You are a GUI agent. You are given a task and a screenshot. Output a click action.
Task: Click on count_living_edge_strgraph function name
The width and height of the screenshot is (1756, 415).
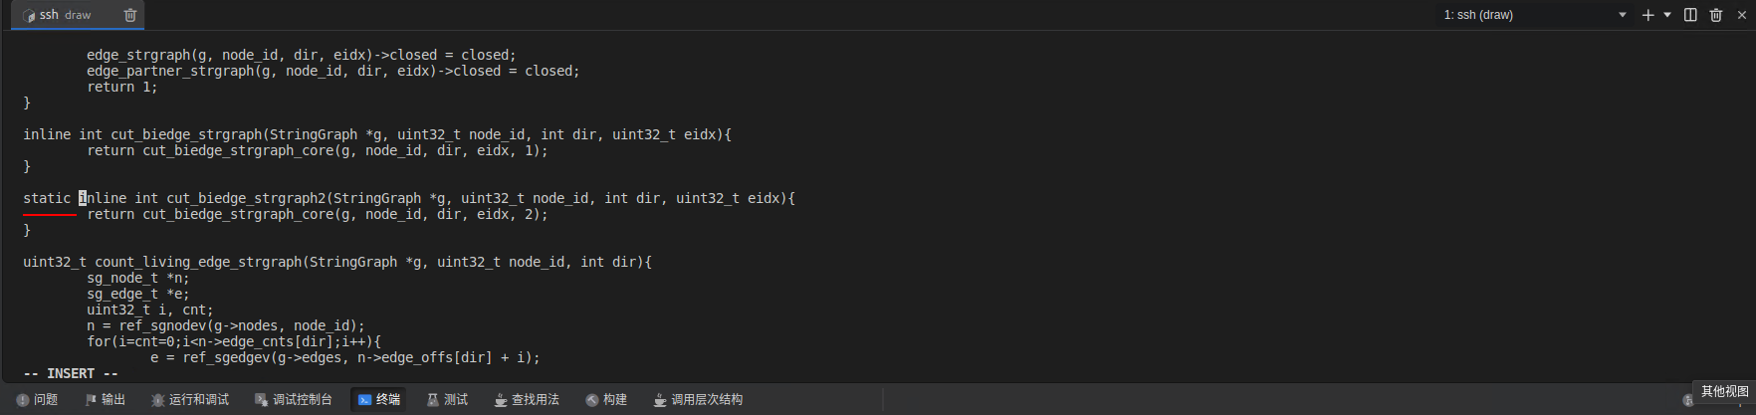(197, 262)
